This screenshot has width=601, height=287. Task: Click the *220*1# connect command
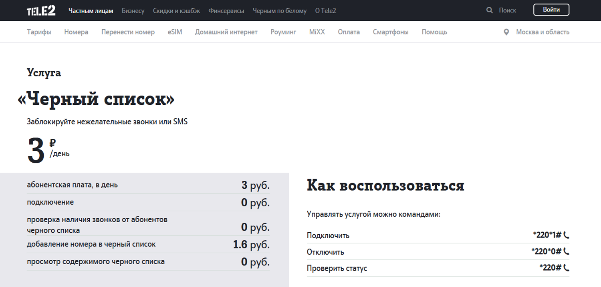pos(547,235)
